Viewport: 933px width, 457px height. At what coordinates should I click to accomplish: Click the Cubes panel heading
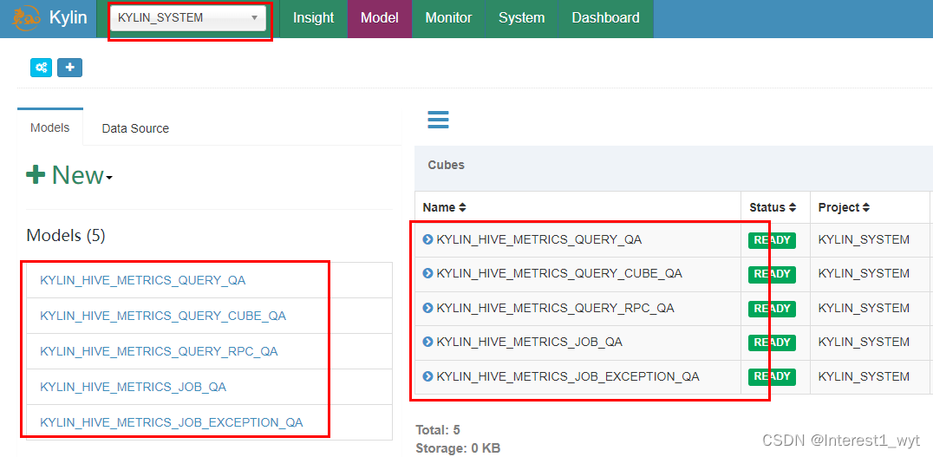(447, 165)
